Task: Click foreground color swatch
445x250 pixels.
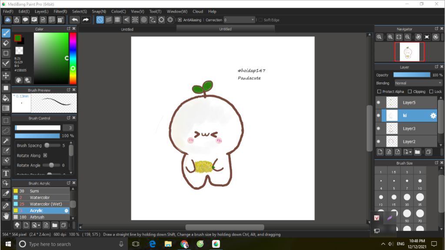Action: tap(17, 38)
